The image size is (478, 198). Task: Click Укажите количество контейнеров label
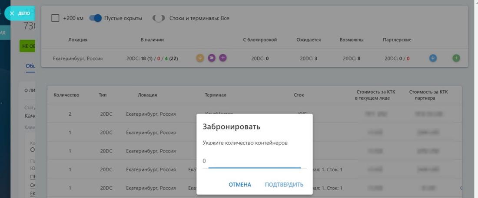(x=246, y=143)
